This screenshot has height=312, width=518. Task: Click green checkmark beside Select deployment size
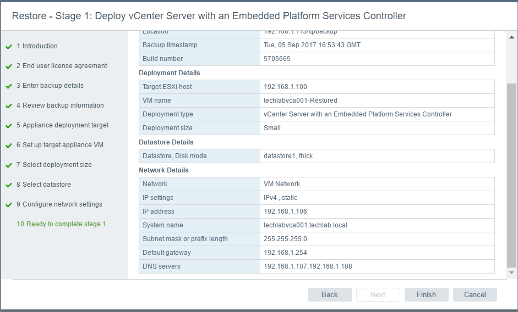9,165
